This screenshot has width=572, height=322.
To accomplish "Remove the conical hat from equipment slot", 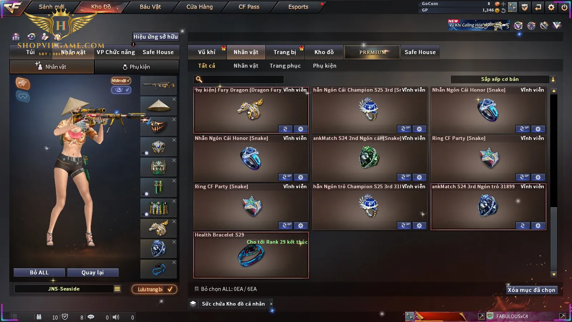I will pos(174,99).
